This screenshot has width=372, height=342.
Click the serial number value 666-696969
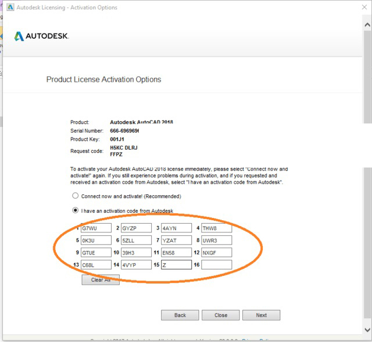124,131
